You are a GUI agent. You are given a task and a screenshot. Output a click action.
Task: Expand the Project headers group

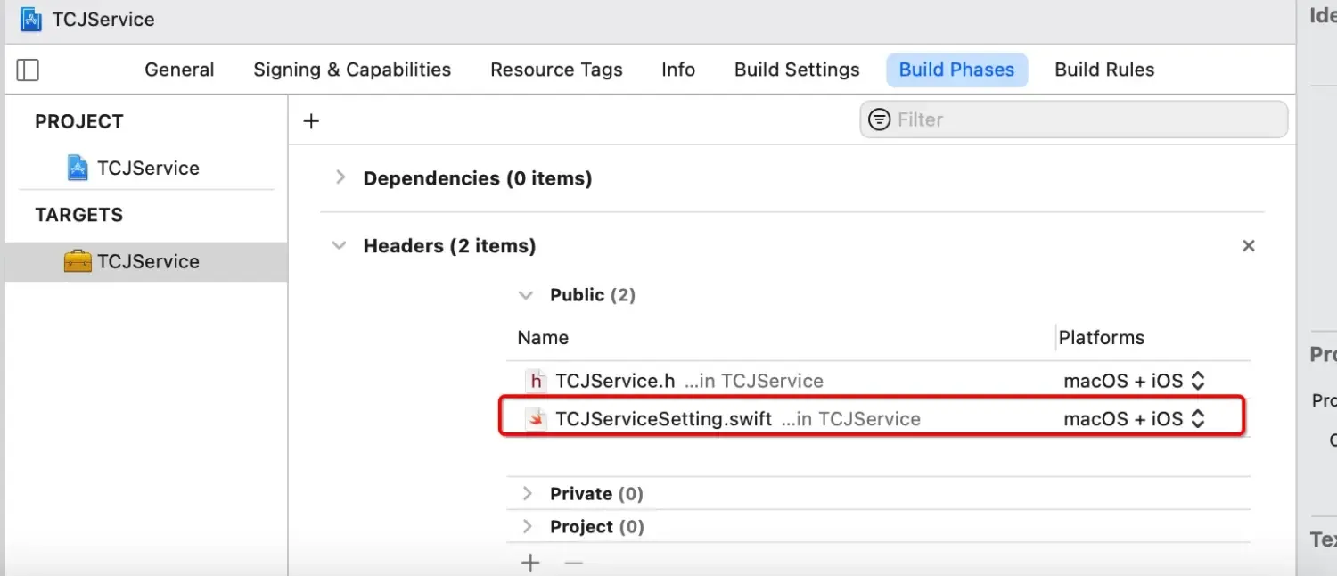click(x=527, y=527)
